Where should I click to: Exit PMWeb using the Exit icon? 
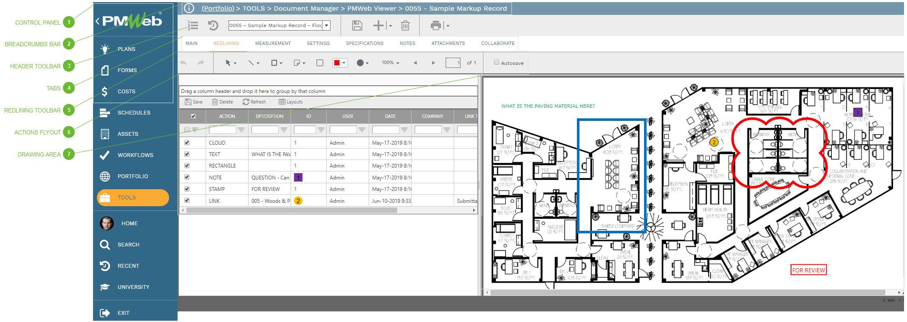pyautogui.click(x=105, y=313)
